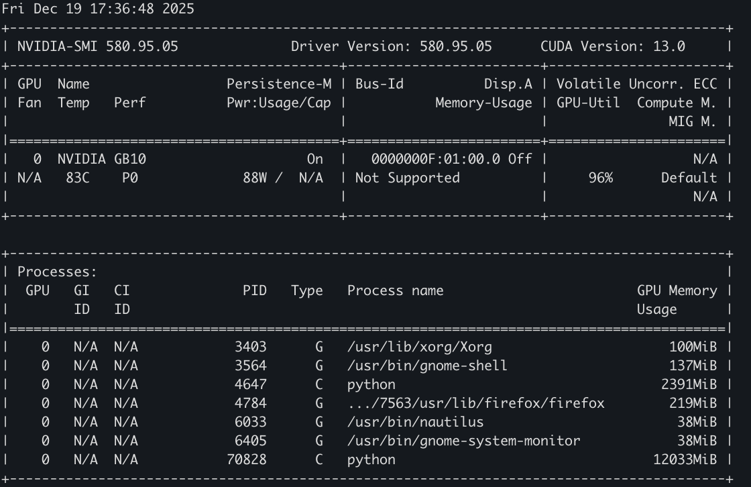The width and height of the screenshot is (751, 487).
Task: Select the GPU name NVIDIA GB10
Action: (x=102, y=159)
